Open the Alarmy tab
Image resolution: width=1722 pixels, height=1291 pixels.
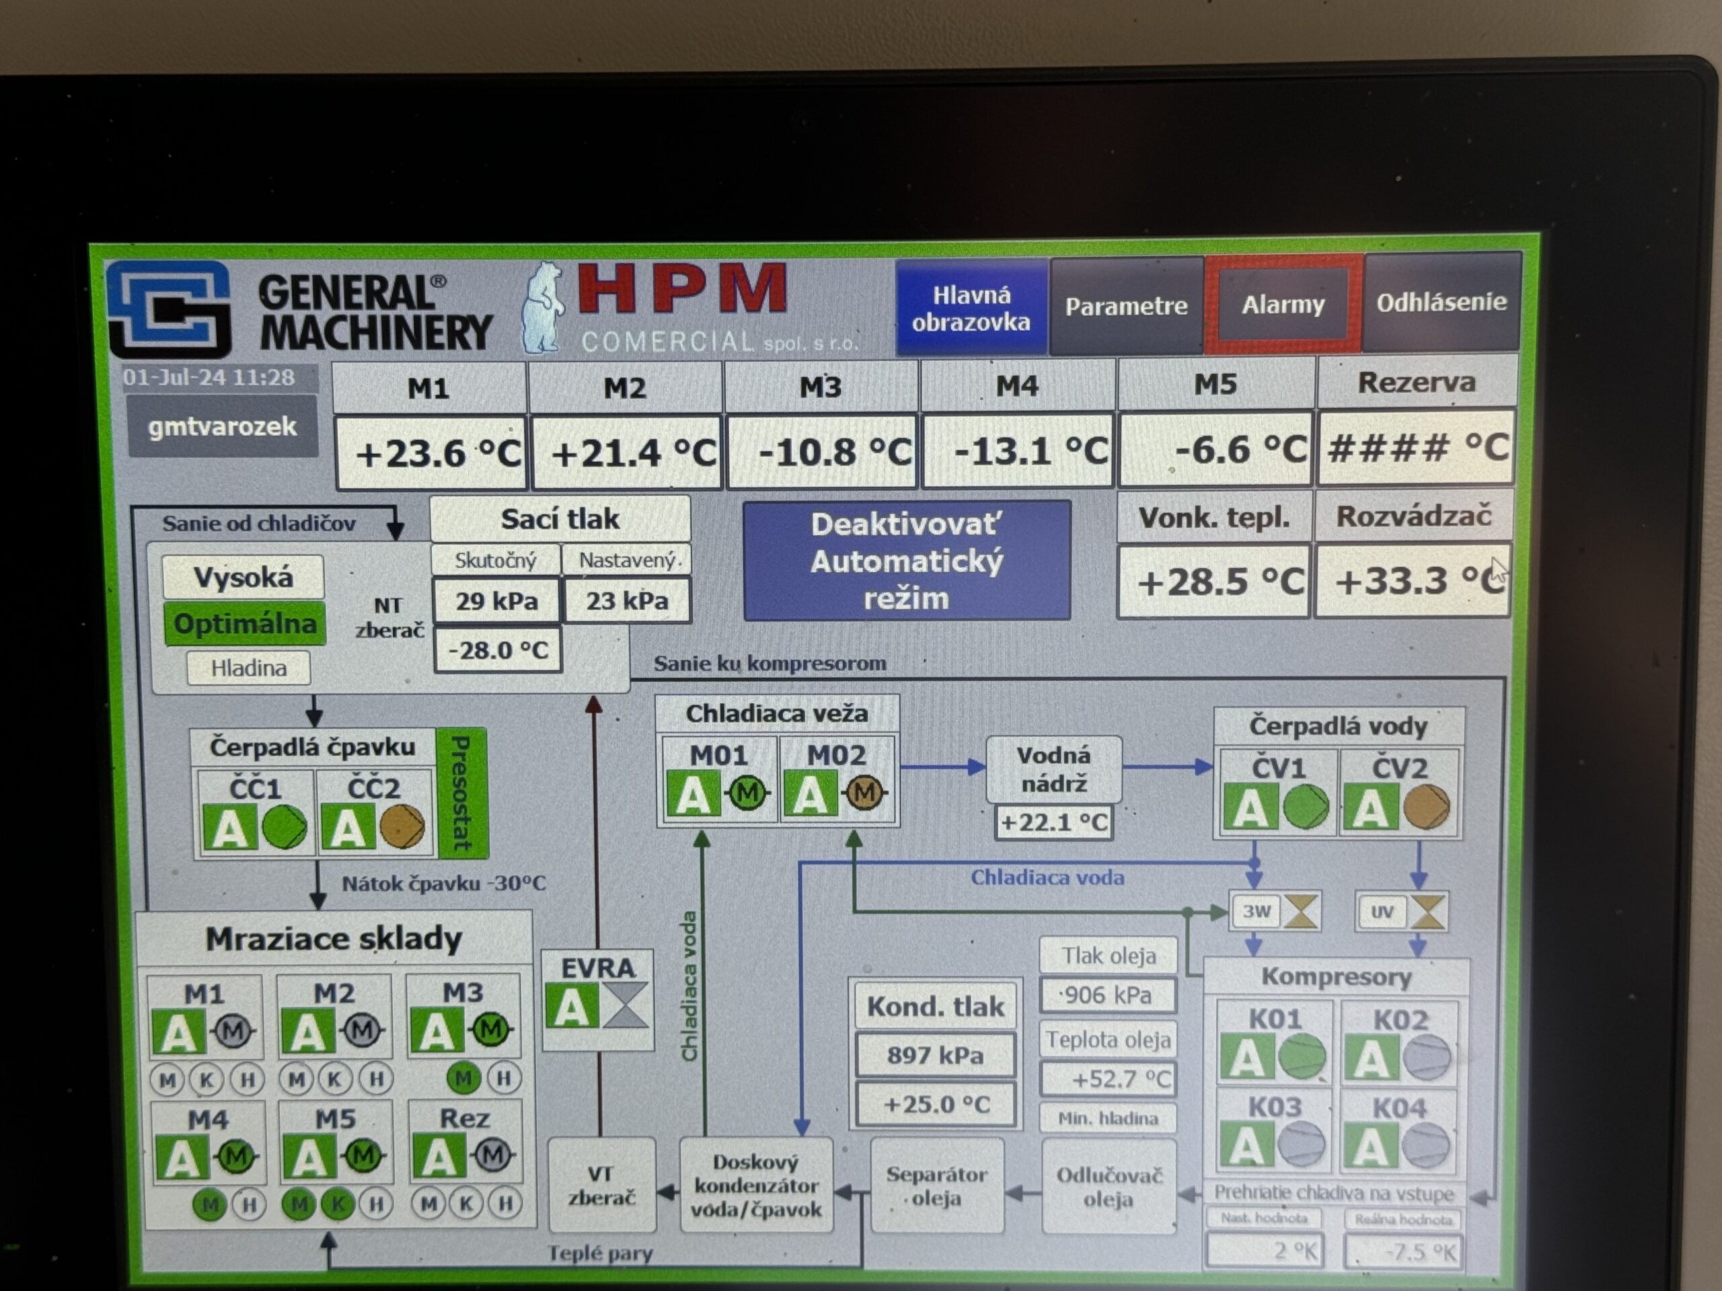pyautogui.click(x=1283, y=305)
